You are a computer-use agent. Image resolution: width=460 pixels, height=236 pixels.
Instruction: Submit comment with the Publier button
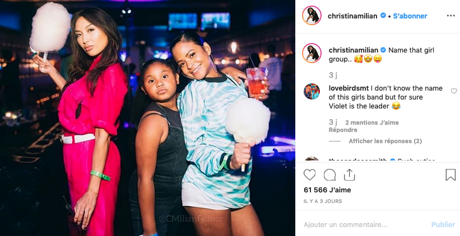[443, 225]
